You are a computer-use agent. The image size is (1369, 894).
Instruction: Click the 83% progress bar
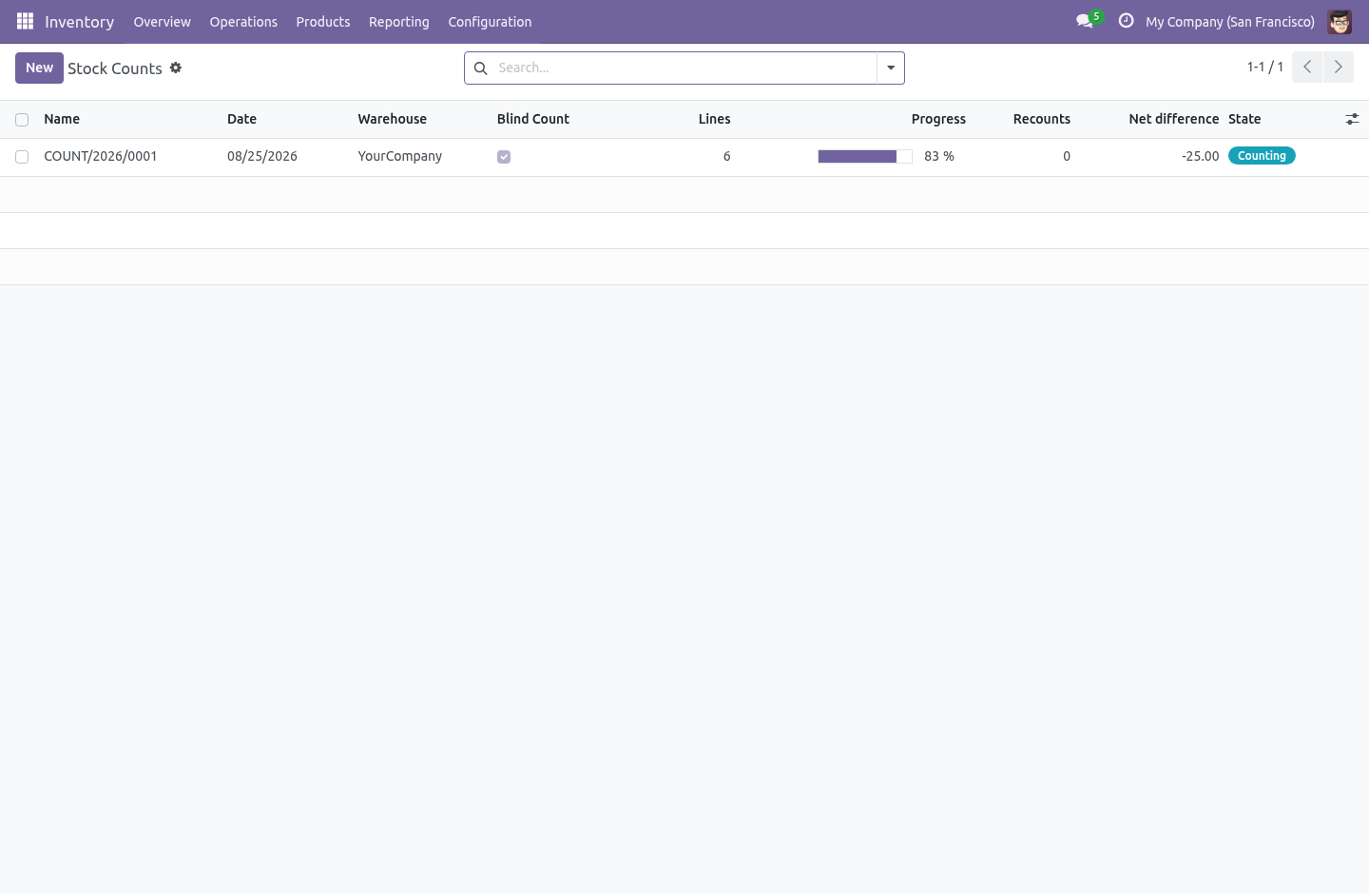(x=865, y=156)
